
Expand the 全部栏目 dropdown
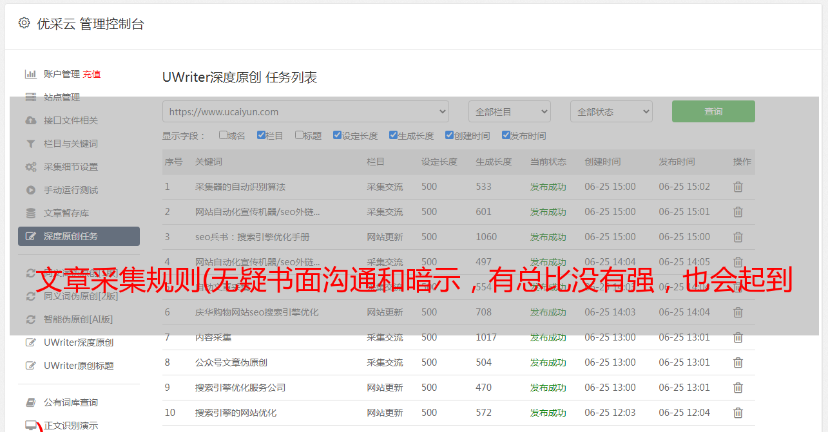[509, 111]
